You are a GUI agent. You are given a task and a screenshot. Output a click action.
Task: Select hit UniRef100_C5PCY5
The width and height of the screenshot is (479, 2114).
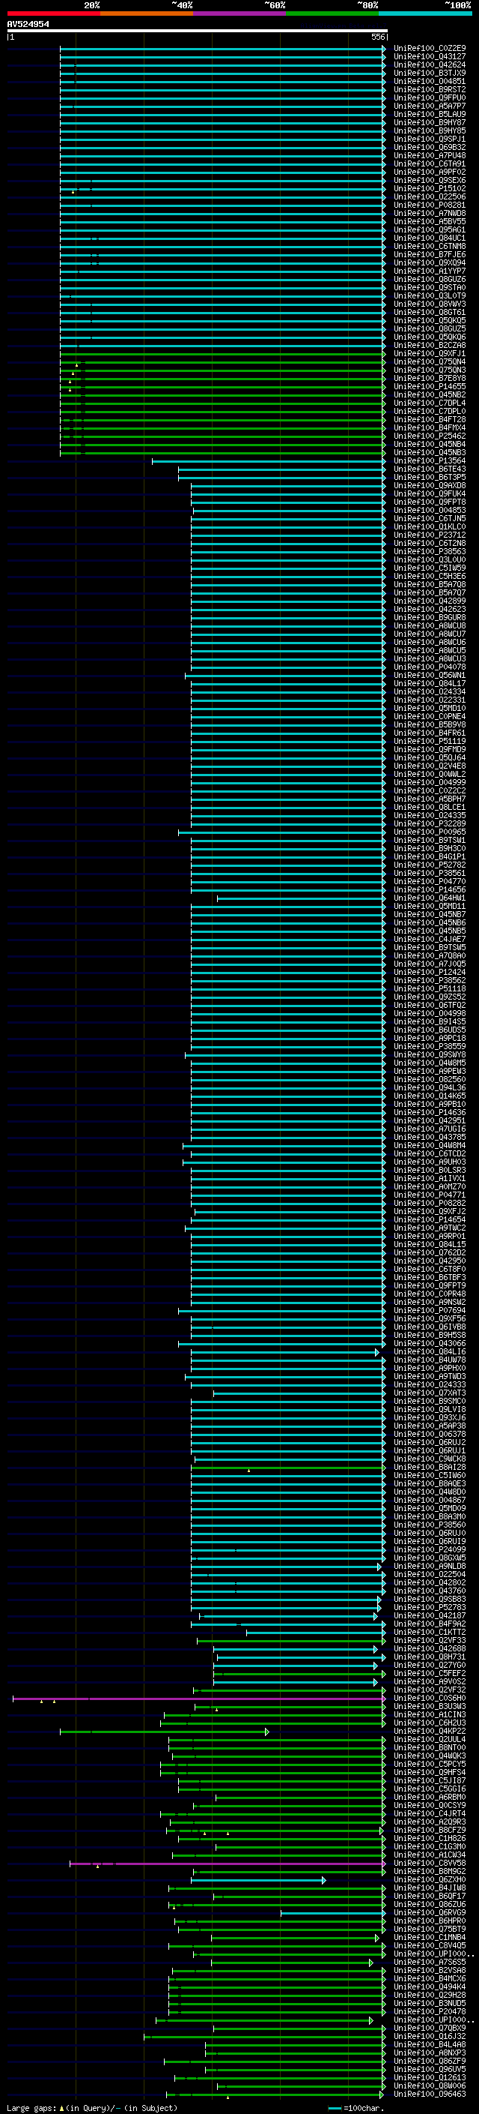click(429, 1764)
